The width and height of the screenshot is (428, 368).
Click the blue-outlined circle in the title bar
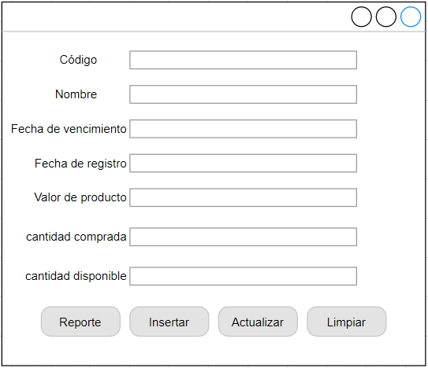pos(410,17)
